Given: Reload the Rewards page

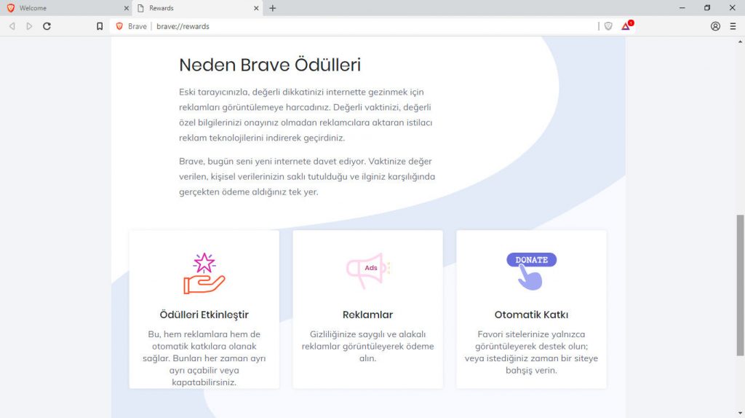Looking at the screenshot, I should click(47, 26).
